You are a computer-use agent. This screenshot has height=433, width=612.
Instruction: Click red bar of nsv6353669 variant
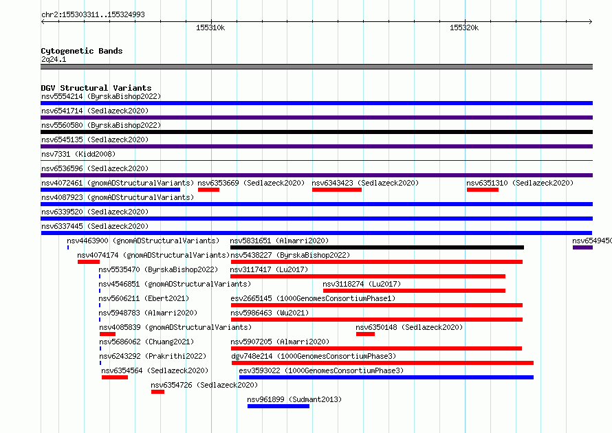pos(209,190)
